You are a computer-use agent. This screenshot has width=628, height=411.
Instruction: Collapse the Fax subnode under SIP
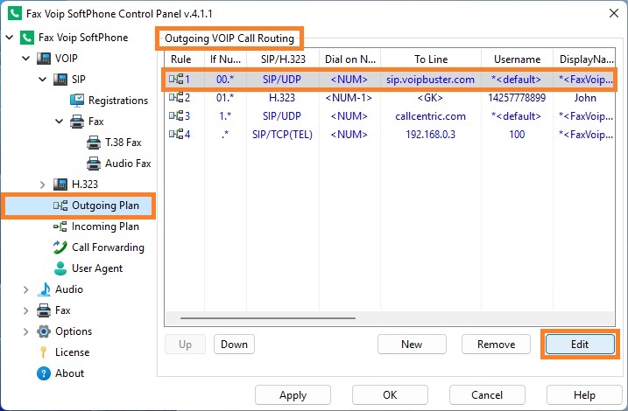tap(60, 122)
